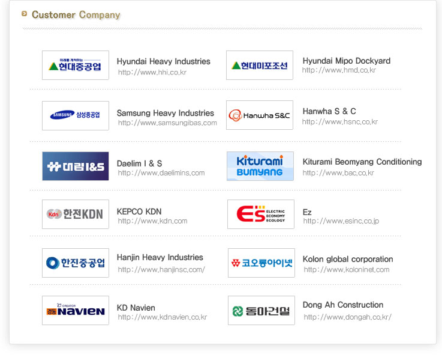Visit http://www.bac.co.kr link
The width and height of the screenshot is (442, 360).
pos(338,173)
